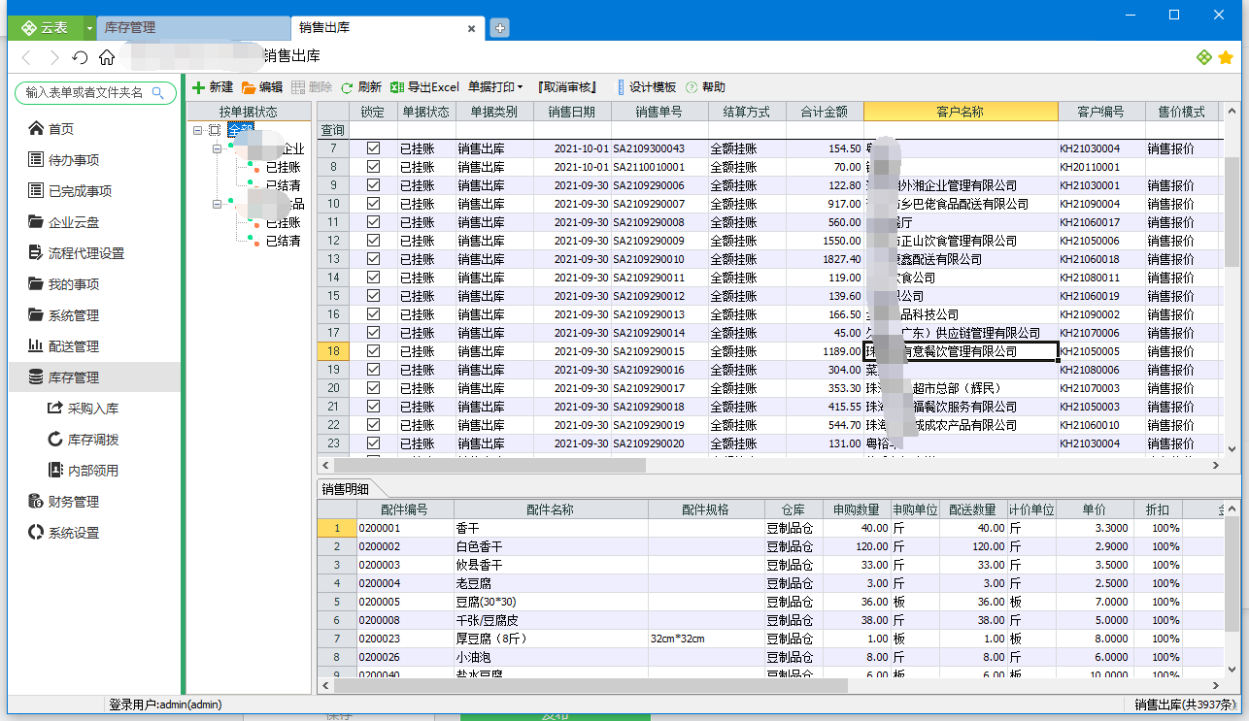1249x721 pixels.
Task: Toggle the 锁定 checkbox in row 20
Action: point(373,388)
